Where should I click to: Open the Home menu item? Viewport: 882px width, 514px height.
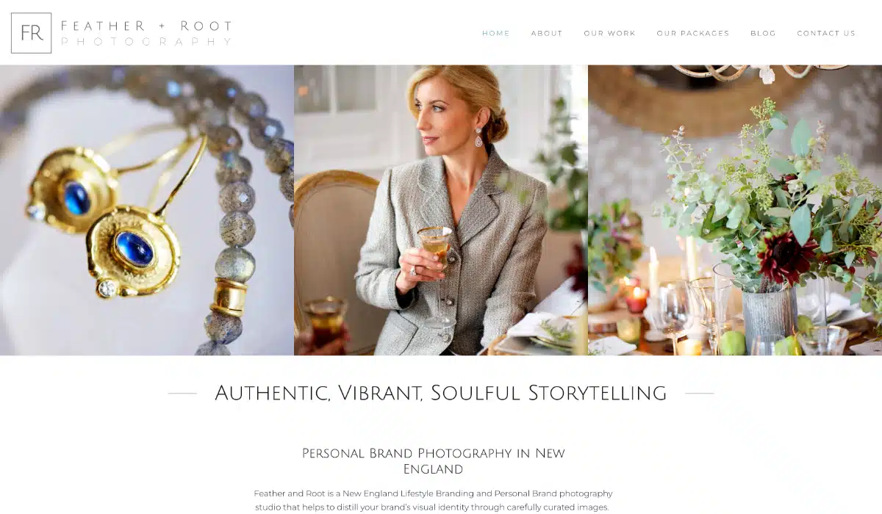(496, 33)
